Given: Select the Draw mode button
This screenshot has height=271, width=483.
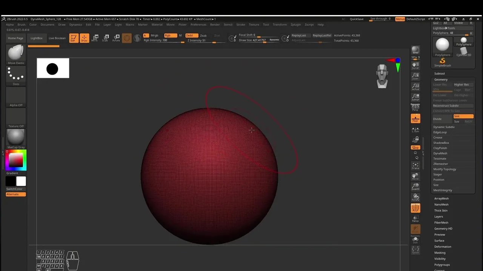Looking at the screenshot, I should (84, 38).
